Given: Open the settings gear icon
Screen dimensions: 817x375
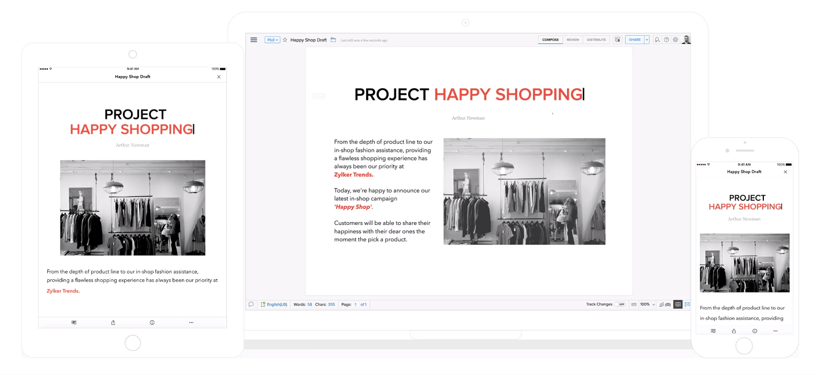Looking at the screenshot, I should click(x=675, y=40).
